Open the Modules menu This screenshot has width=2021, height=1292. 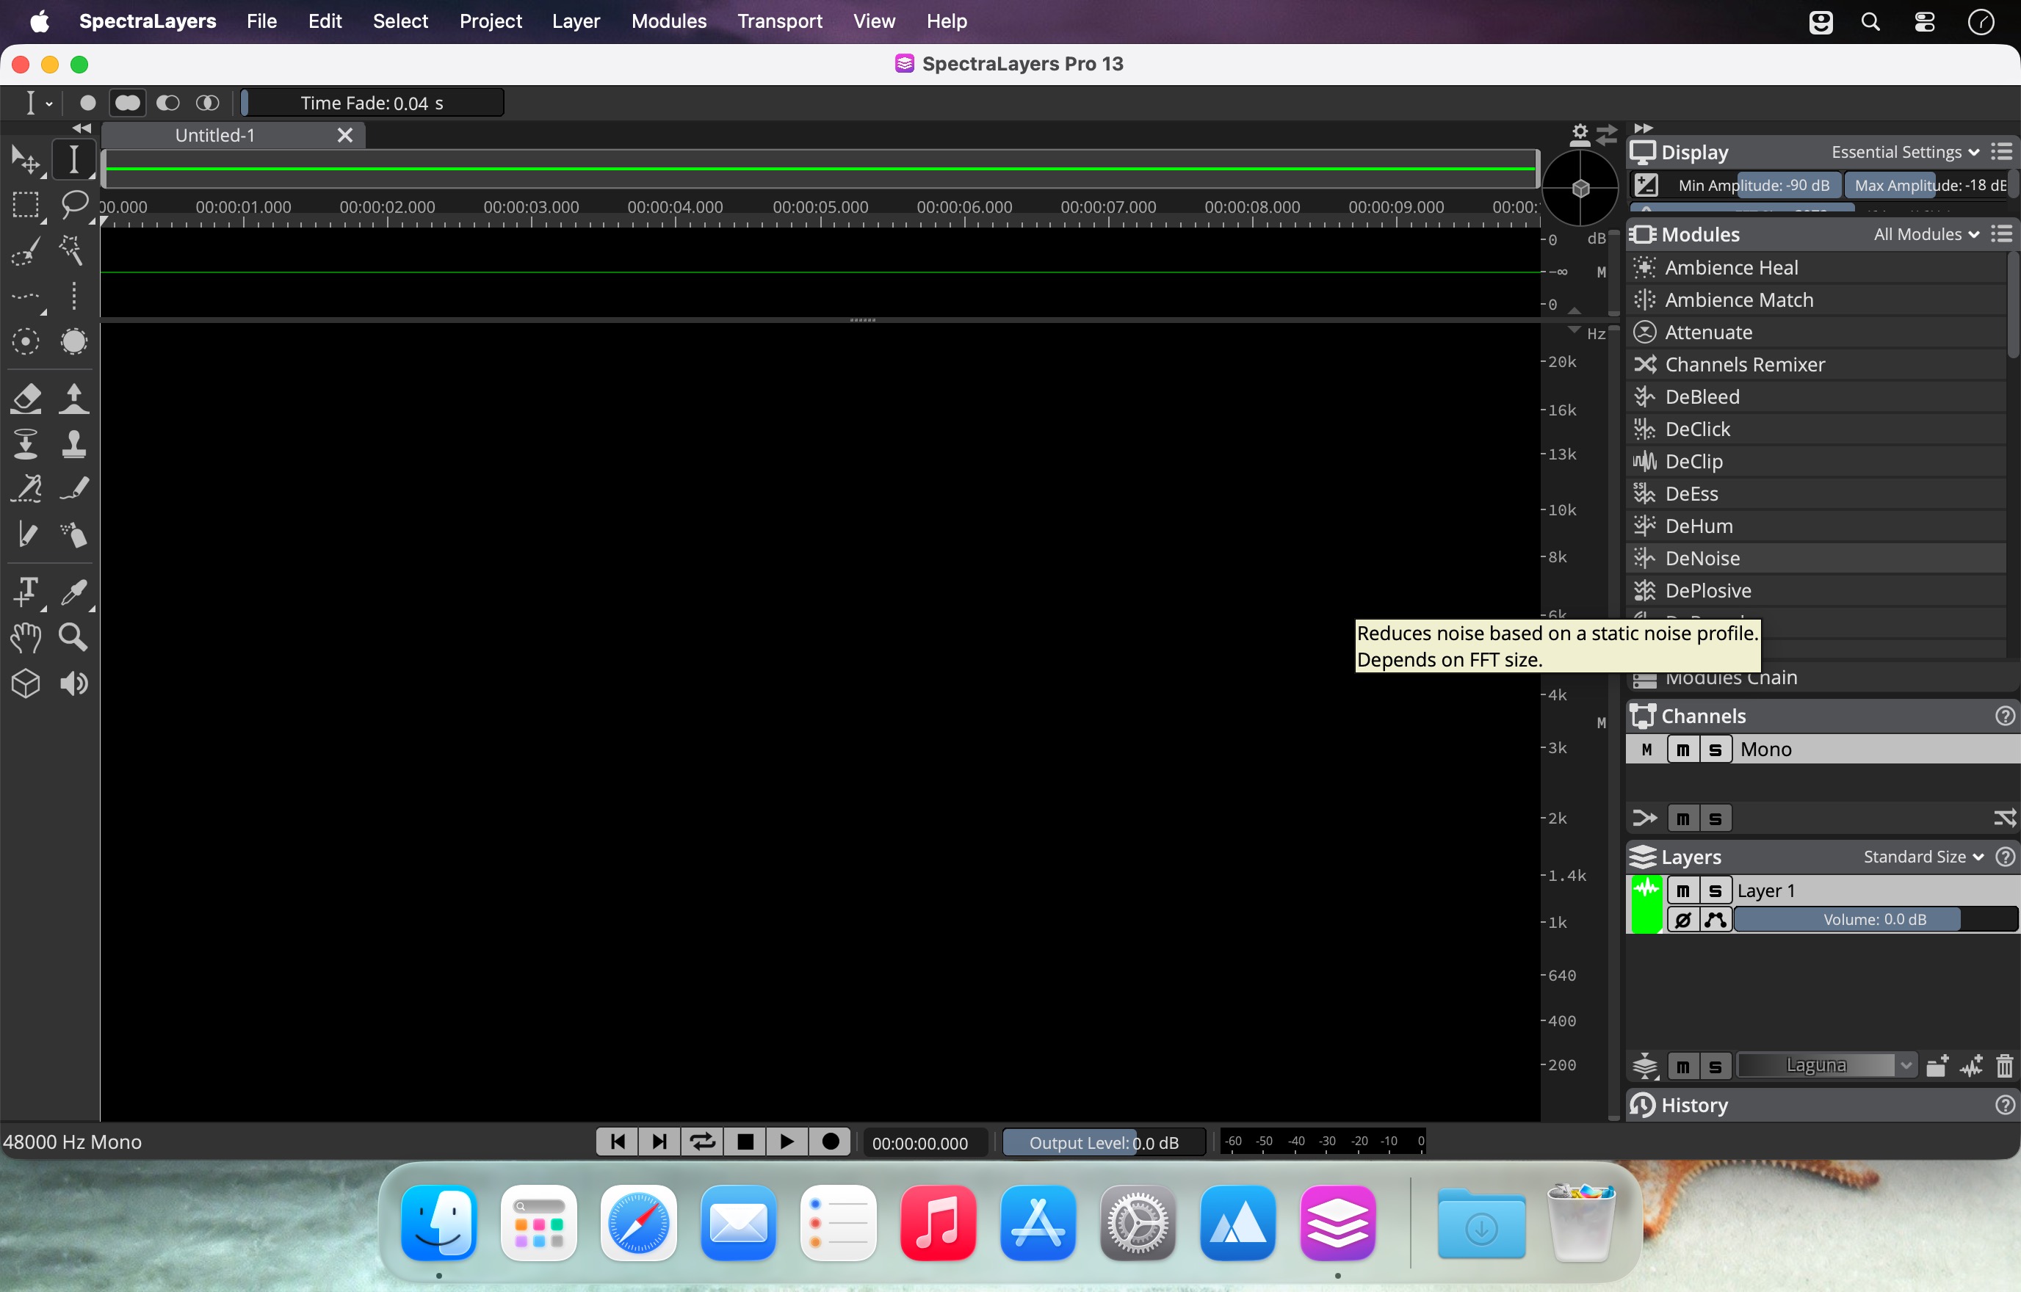click(669, 22)
